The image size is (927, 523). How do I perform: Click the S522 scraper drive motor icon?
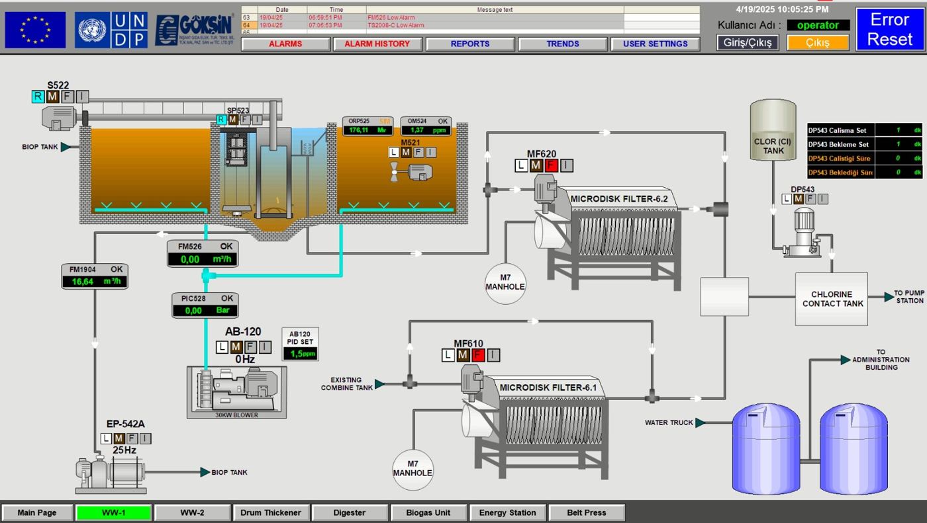60,117
